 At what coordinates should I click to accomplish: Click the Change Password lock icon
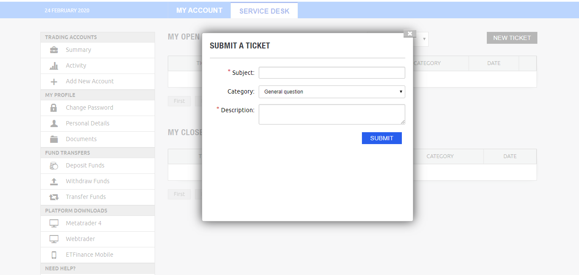point(54,108)
